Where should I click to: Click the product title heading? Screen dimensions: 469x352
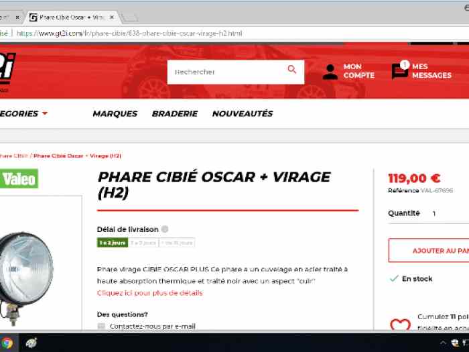click(214, 184)
